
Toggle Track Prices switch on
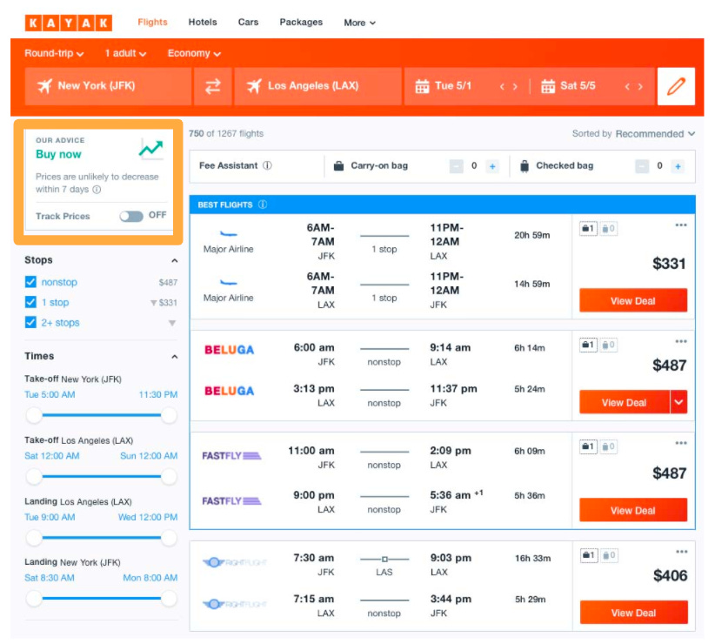(131, 216)
